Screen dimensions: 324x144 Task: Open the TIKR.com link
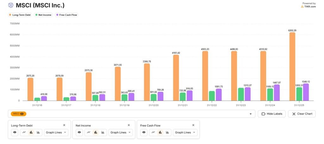[308, 6]
